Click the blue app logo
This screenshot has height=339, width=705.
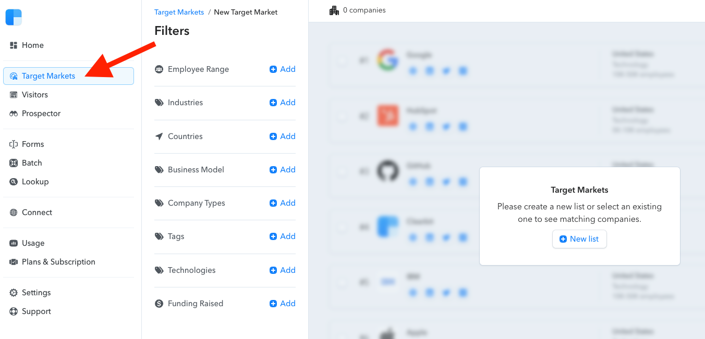(x=14, y=17)
